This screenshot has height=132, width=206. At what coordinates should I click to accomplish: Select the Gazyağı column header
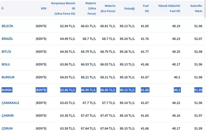click(x=129, y=9)
